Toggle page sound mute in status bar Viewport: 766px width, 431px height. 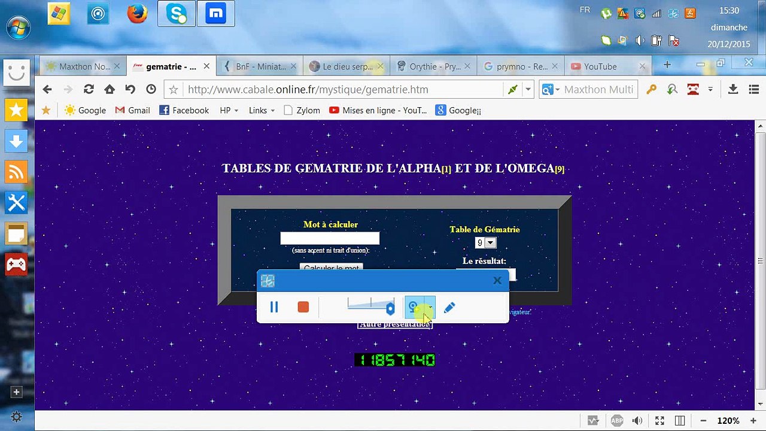637,421
